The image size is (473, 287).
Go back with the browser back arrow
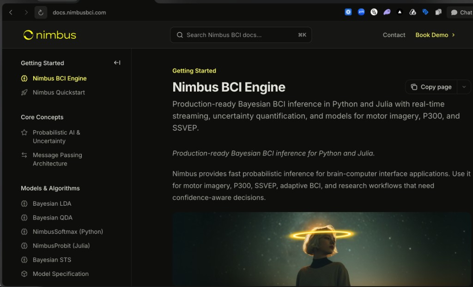click(11, 12)
